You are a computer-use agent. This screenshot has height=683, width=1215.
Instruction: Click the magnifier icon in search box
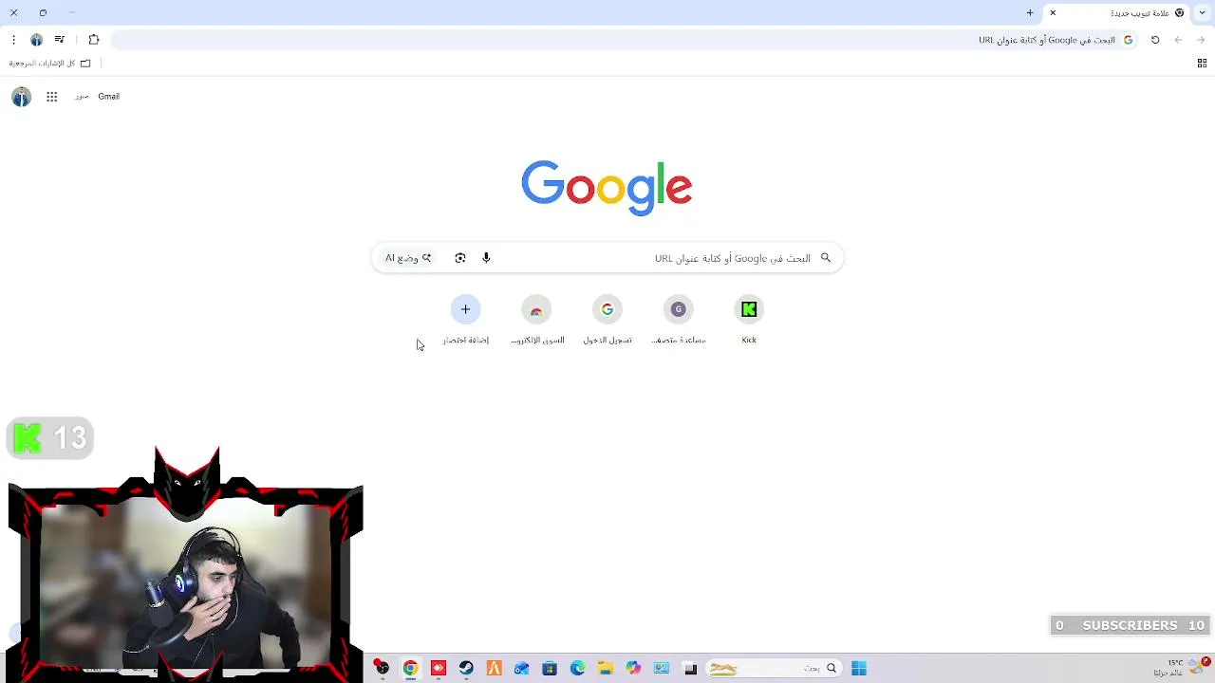coord(826,258)
